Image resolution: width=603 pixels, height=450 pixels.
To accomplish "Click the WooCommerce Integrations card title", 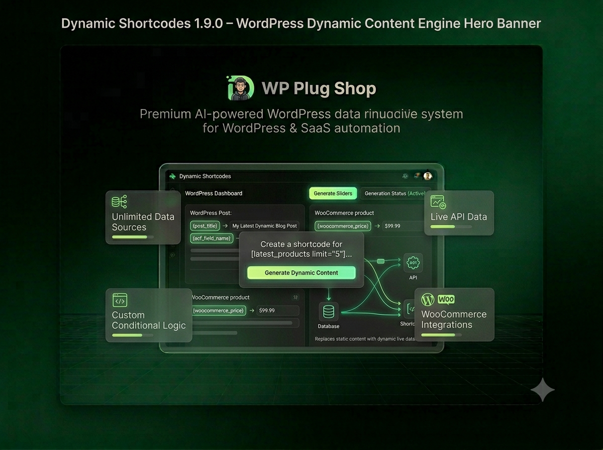I will pyautogui.click(x=454, y=319).
